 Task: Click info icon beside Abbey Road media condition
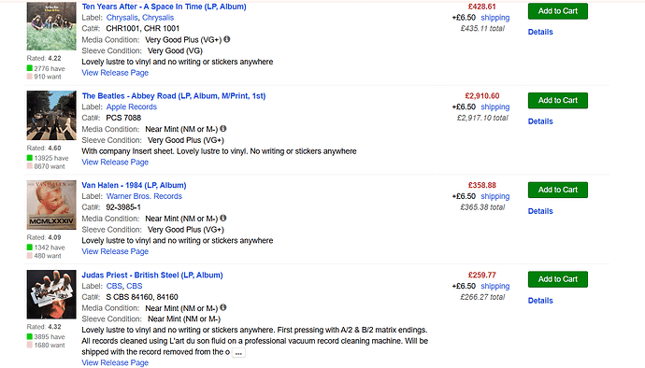[x=223, y=129]
